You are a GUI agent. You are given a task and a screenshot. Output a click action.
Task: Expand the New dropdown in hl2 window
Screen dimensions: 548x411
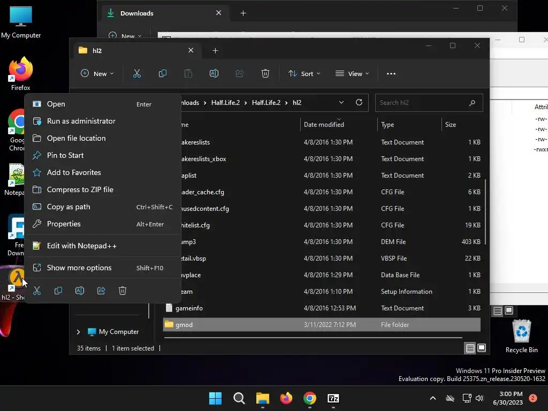click(97, 74)
